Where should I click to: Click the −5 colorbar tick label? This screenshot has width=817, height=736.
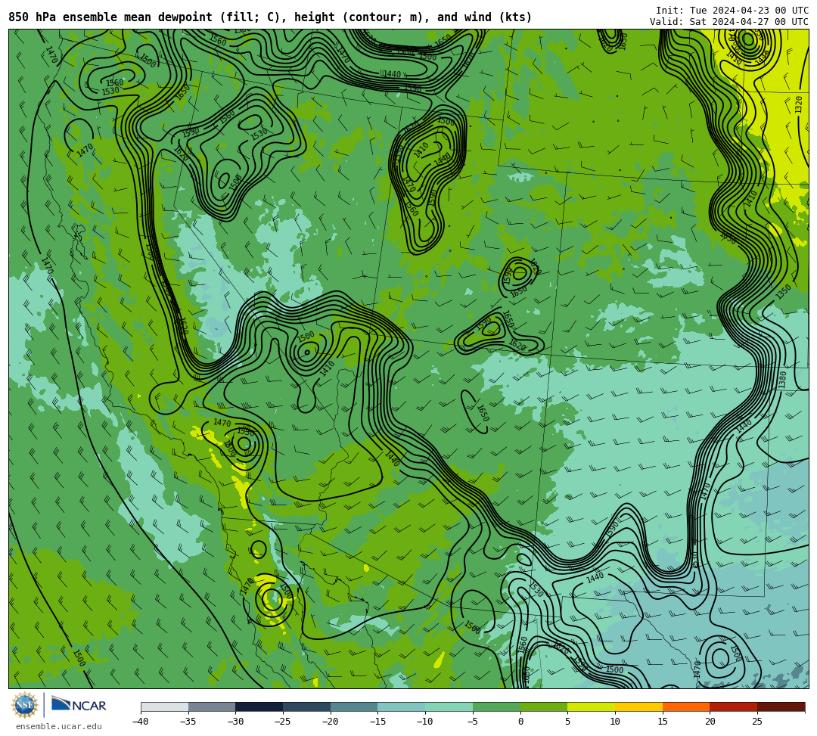[x=473, y=722]
